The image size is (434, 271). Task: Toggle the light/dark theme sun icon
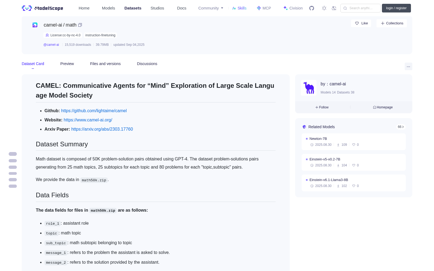324,8
